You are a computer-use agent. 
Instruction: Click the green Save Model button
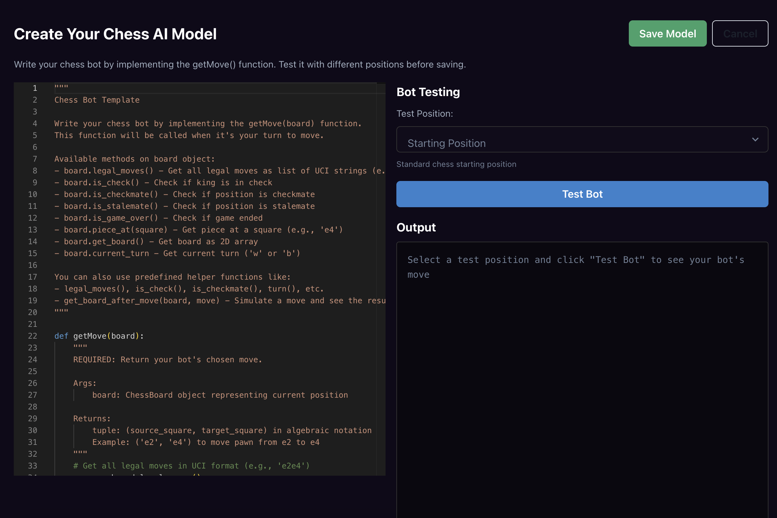(667, 34)
